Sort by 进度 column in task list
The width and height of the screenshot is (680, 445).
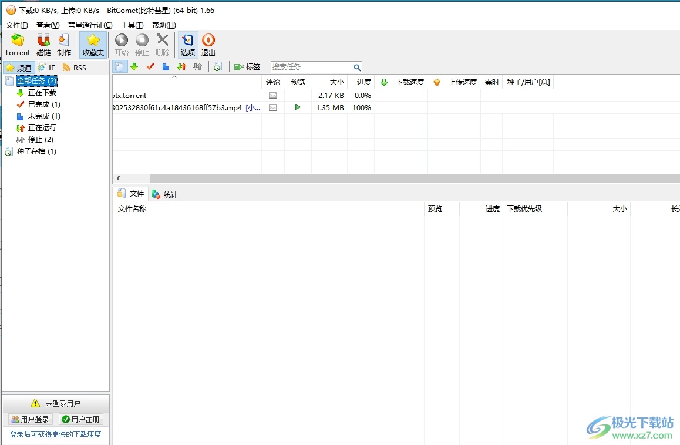tap(361, 82)
